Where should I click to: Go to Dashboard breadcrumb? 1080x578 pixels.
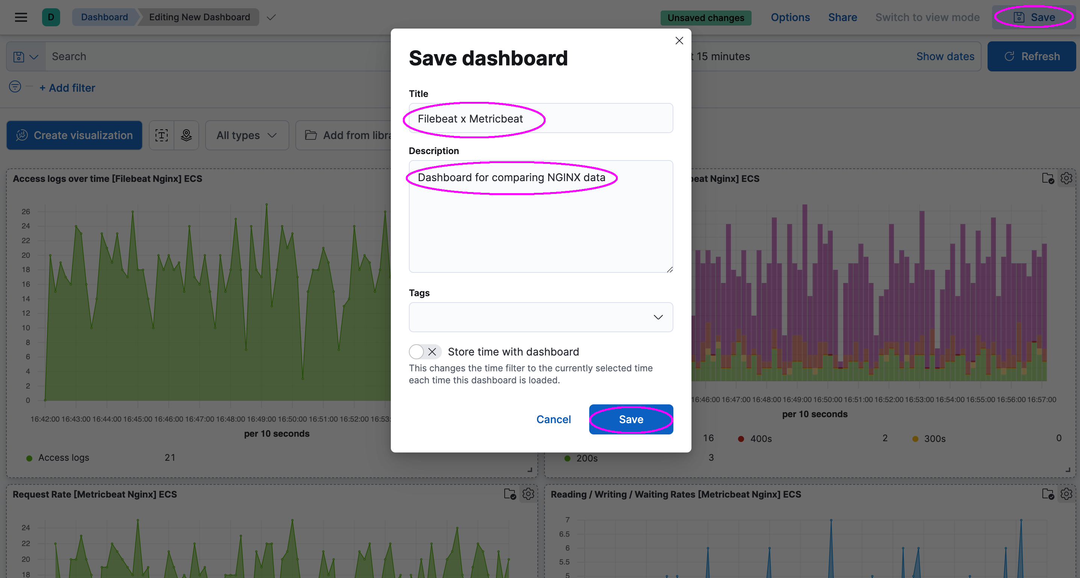(104, 17)
